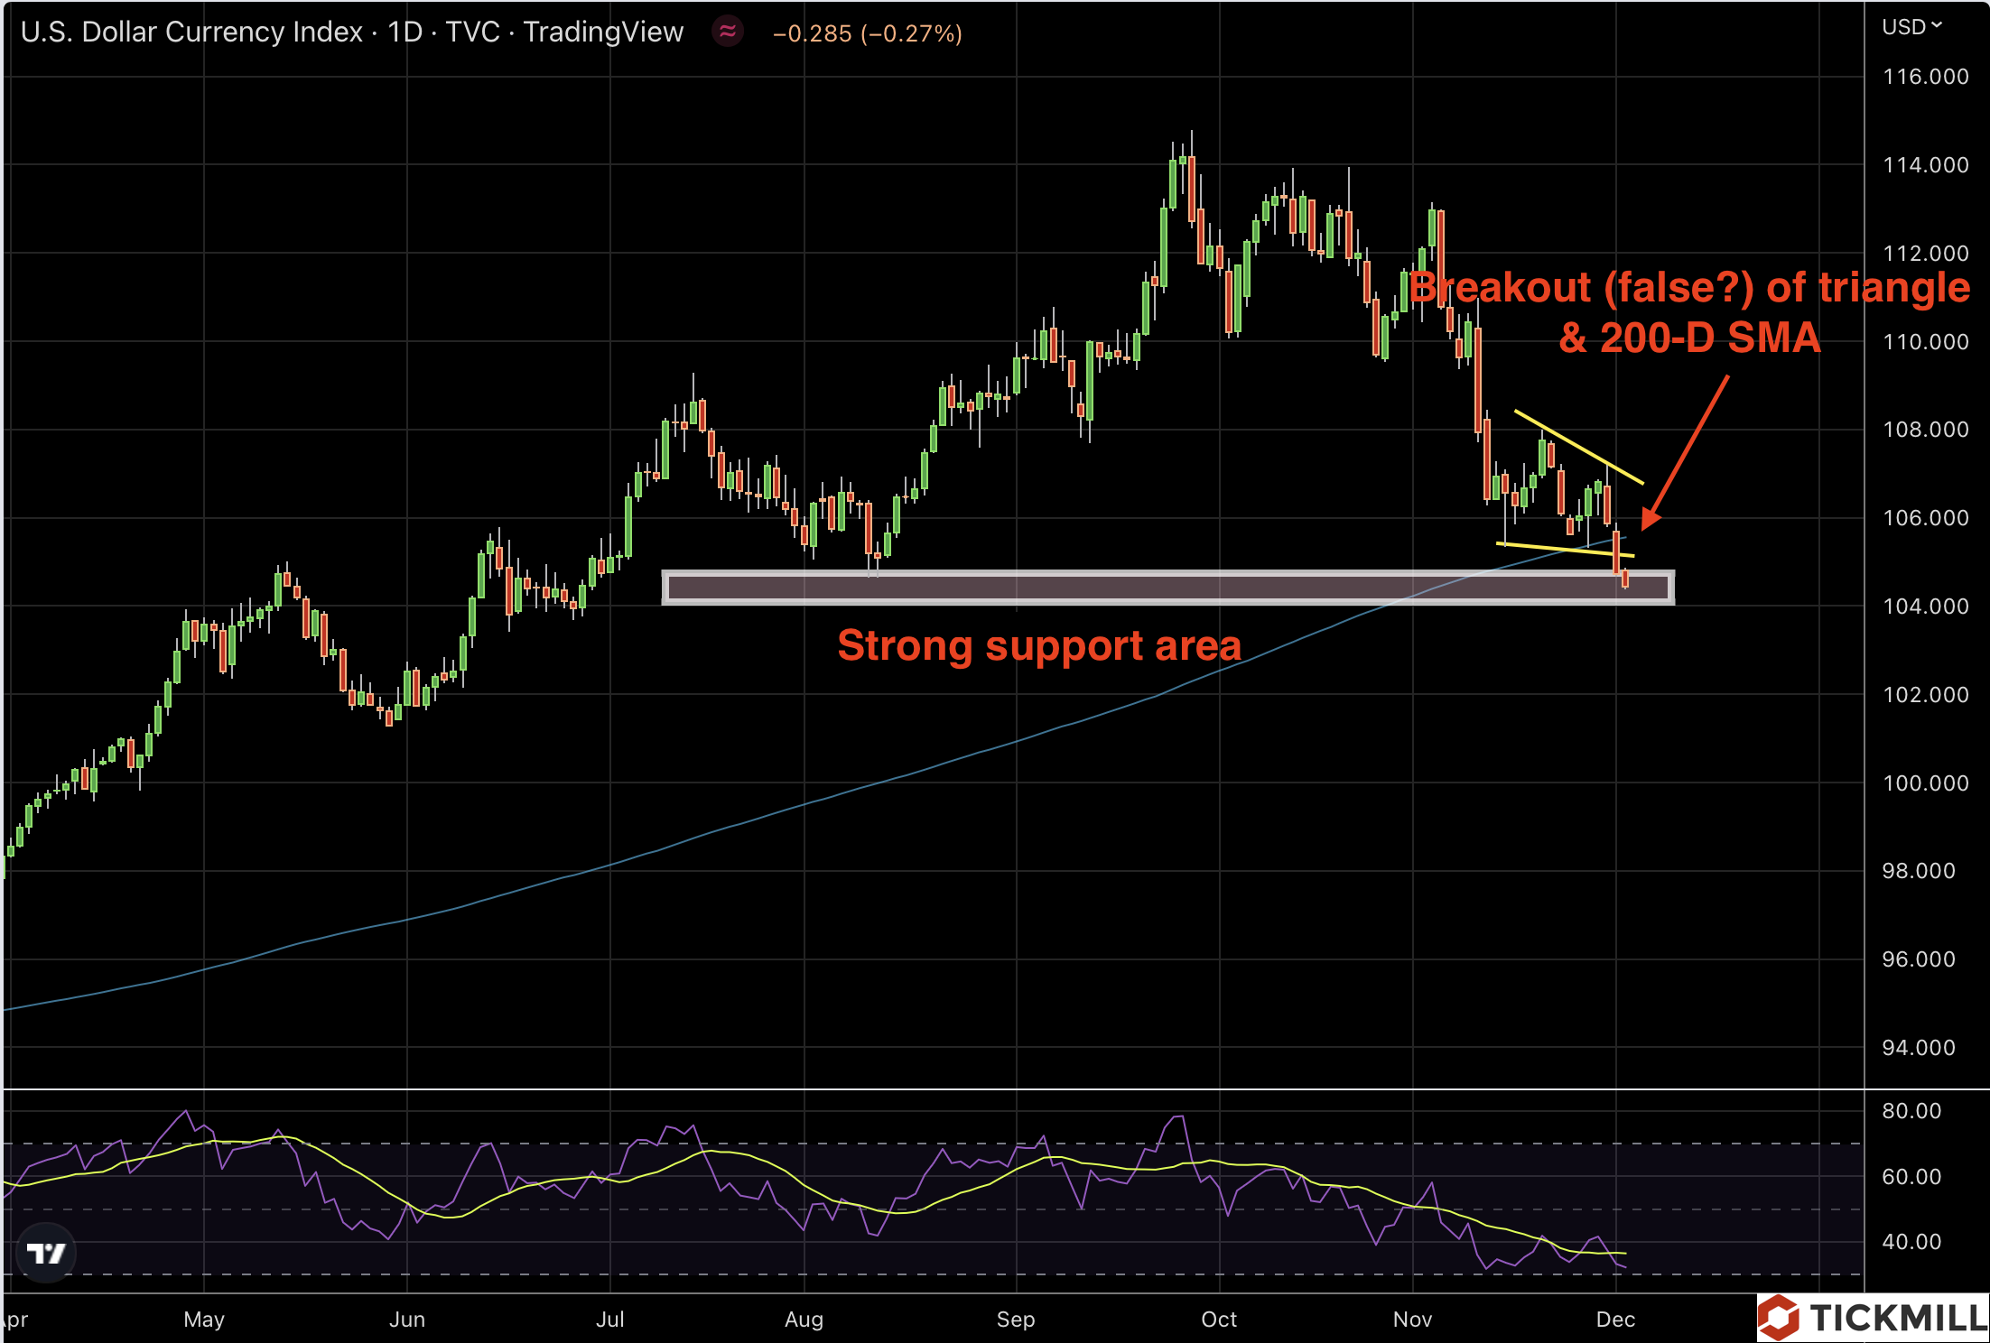
Task: Click the Aug label on time axis
Action: (x=804, y=1319)
